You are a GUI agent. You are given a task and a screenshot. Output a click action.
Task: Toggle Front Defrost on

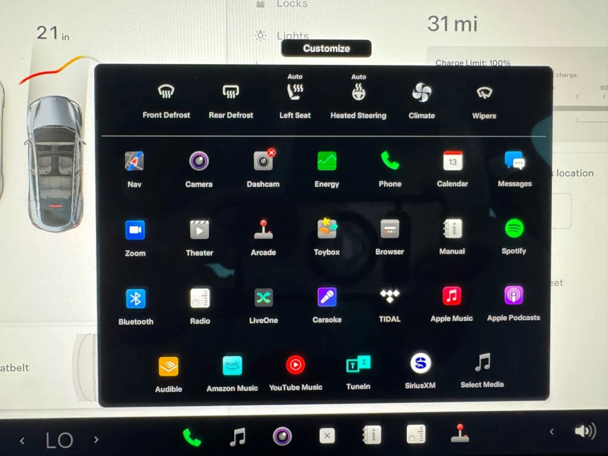166,93
